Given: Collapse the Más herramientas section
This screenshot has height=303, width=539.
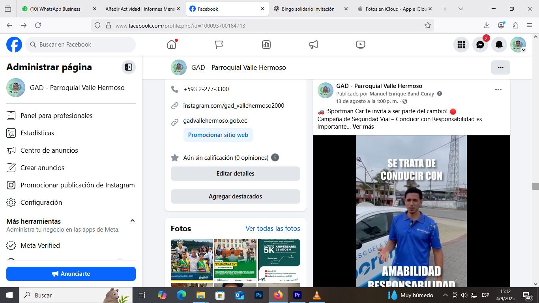Looking at the screenshot, I should [x=133, y=221].
